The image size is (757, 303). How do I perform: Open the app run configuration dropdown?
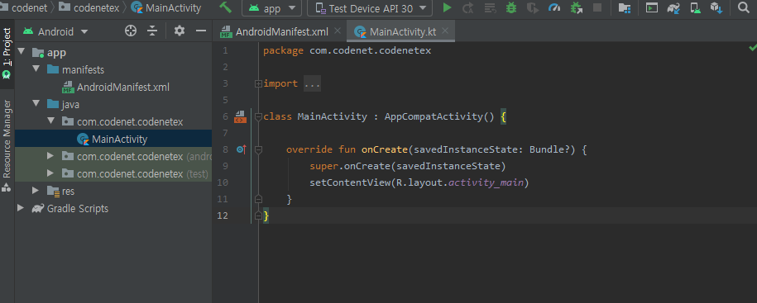point(271,8)
